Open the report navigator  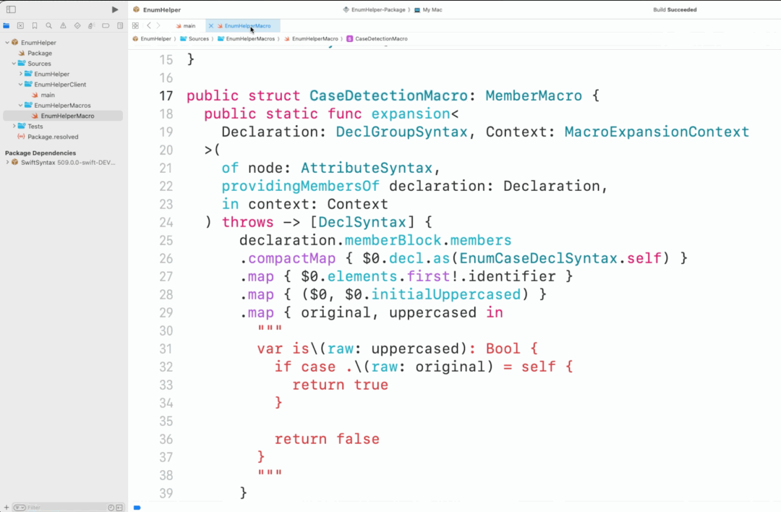point(120,26)
